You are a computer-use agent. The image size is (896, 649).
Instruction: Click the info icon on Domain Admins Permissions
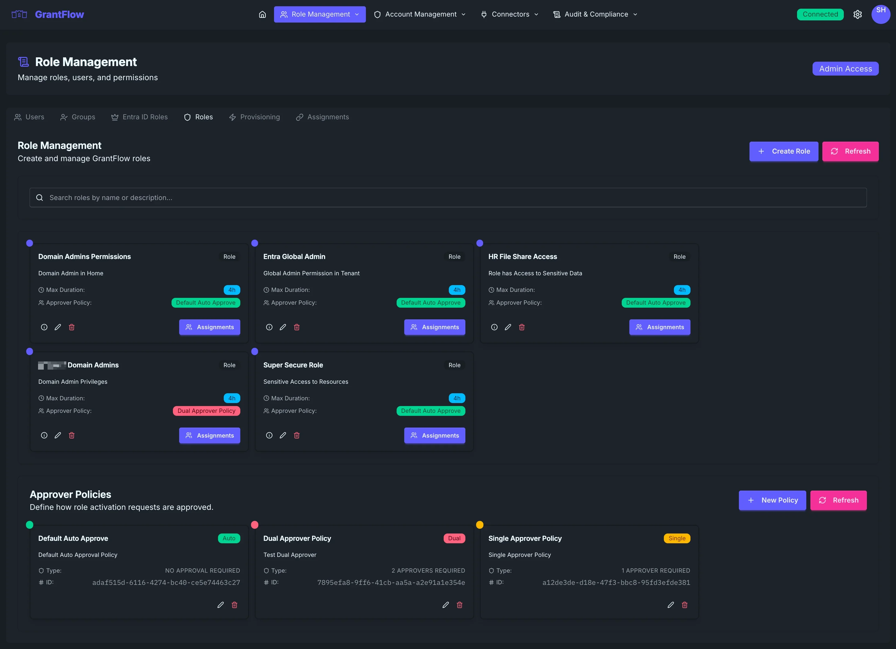pos(44,327)
